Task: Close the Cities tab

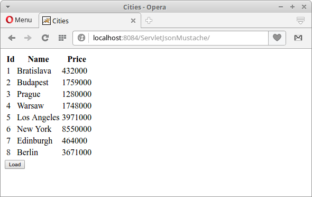Action: pyautogui.click(x=133, y=21)
